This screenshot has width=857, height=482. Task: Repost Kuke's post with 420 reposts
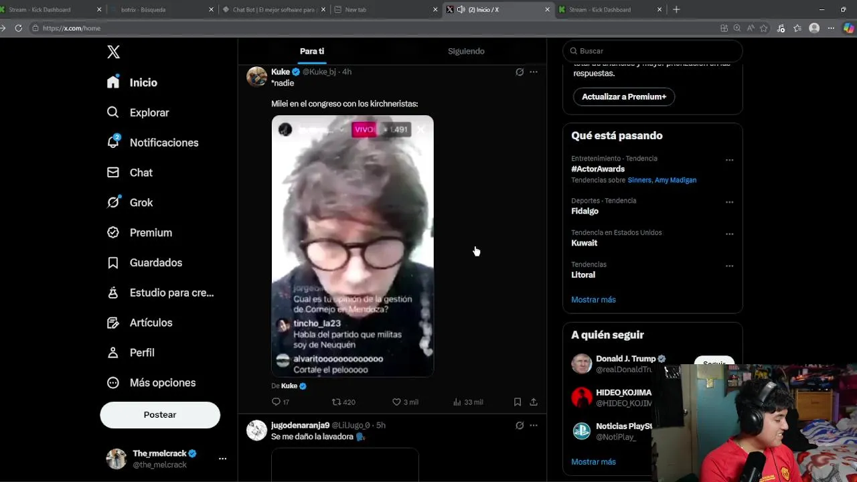point(343,402)
